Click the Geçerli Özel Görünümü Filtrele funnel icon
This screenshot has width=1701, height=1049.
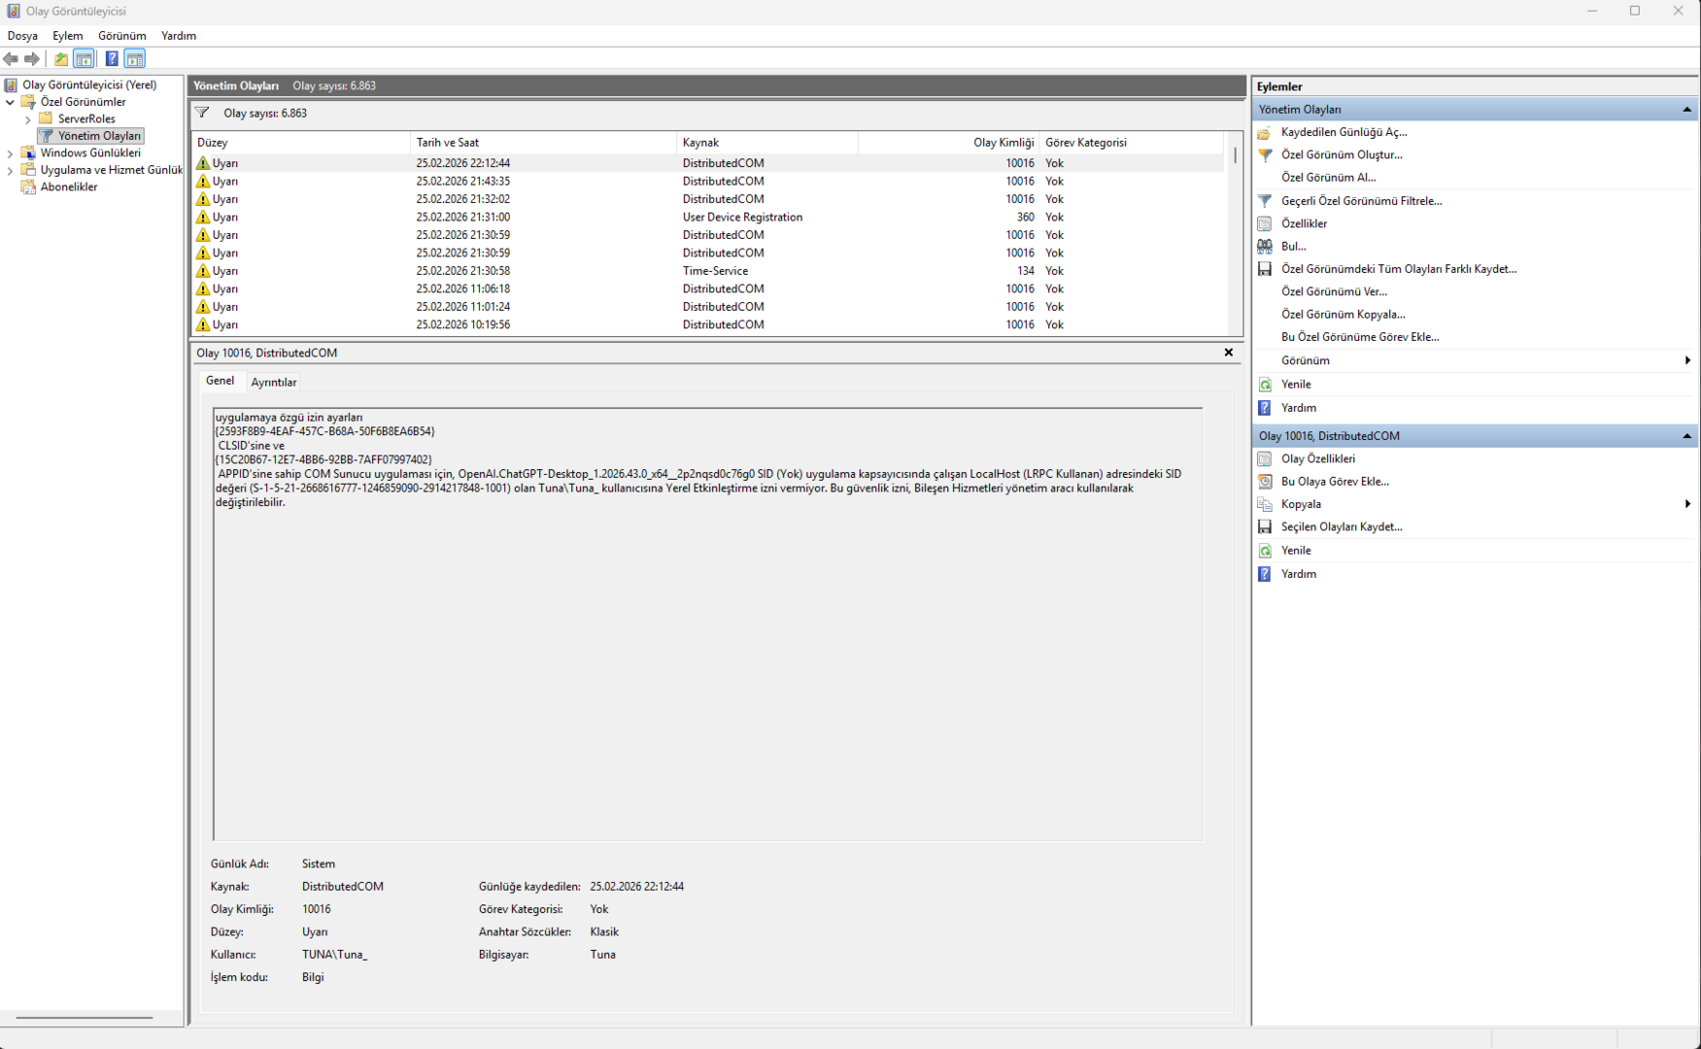click(1265, 201)
